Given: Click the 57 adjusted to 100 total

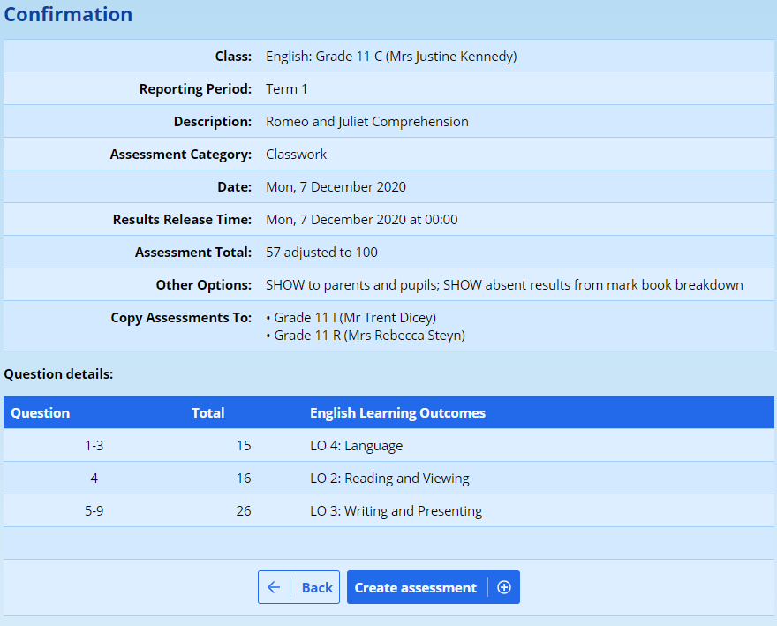Looking at the screenshot, I should point(321,253).
